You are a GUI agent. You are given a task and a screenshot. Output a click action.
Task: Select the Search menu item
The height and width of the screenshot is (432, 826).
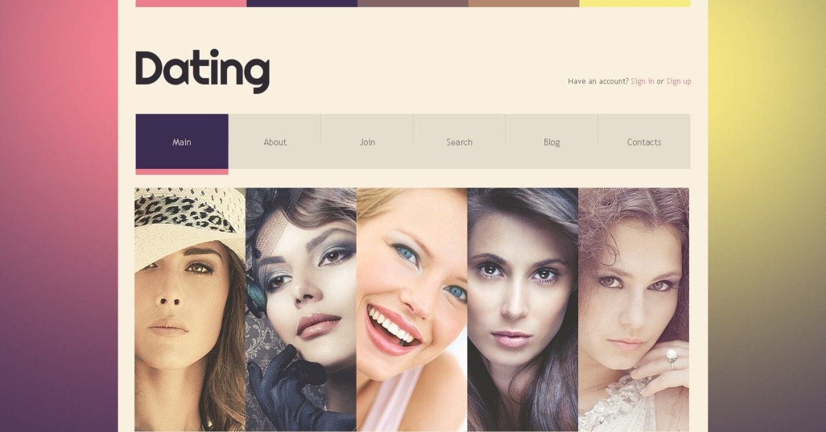[459, 142]
